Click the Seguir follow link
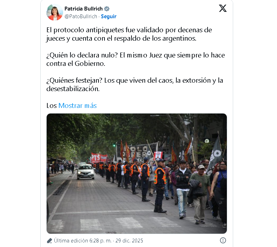This screenshot has height=247, width=277. coord(108,16)
